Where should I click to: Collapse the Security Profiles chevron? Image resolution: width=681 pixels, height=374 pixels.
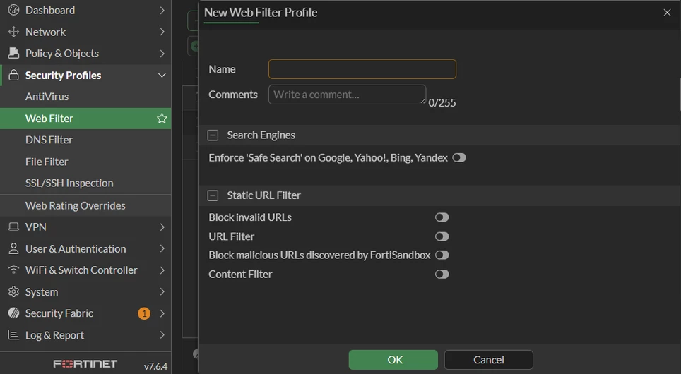pos(162,75)
